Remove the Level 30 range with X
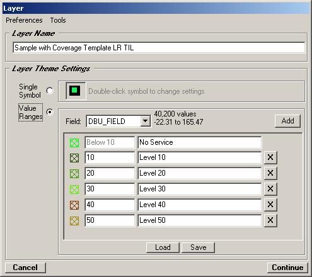 (x=270, y=189)
